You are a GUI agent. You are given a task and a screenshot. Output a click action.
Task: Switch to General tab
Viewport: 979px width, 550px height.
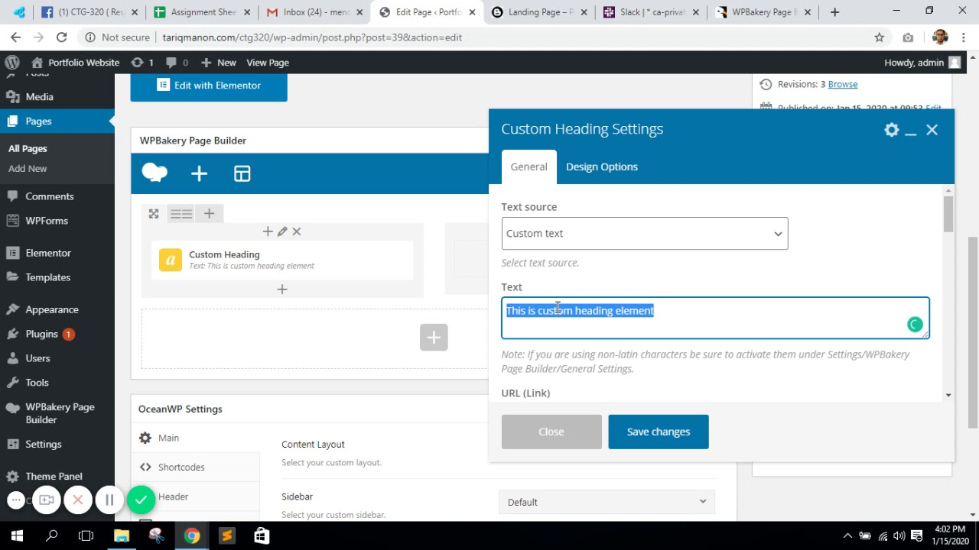point(529,167)
